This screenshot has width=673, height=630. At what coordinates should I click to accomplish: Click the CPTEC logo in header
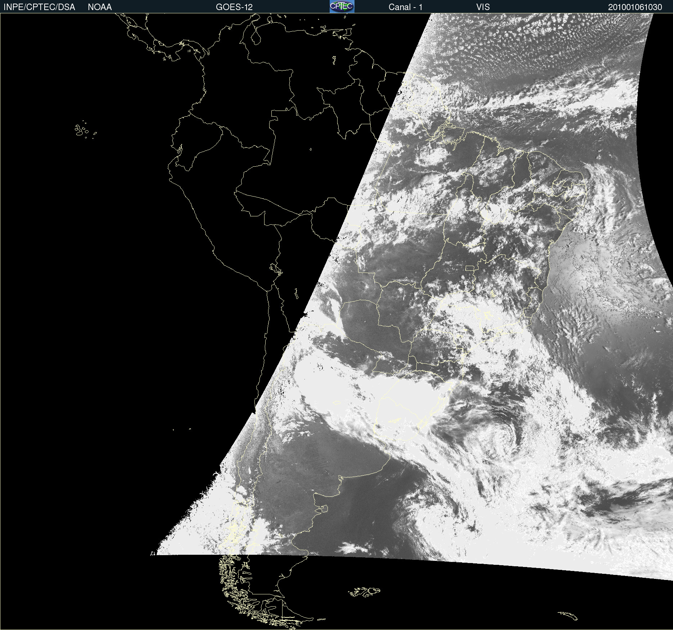342,6
